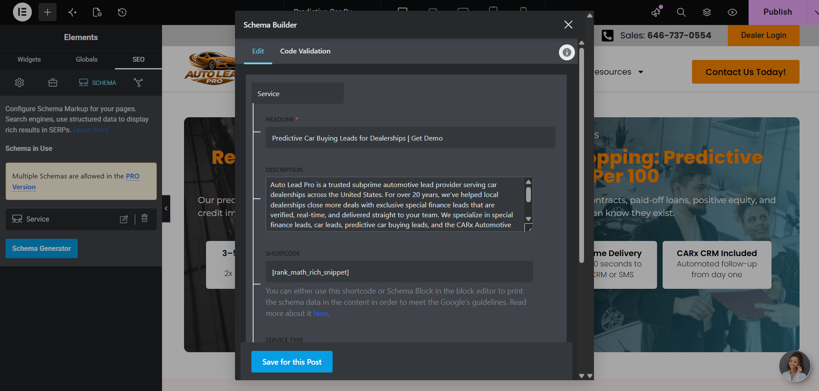The height and width of the screenshot is (391, 819).
Task: Open page settings document icon
Action: pos(97,12)
